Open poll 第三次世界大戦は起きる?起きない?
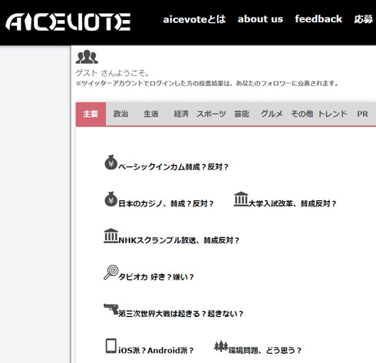Screen dimensions: 376x363 [x=180, y=314]
